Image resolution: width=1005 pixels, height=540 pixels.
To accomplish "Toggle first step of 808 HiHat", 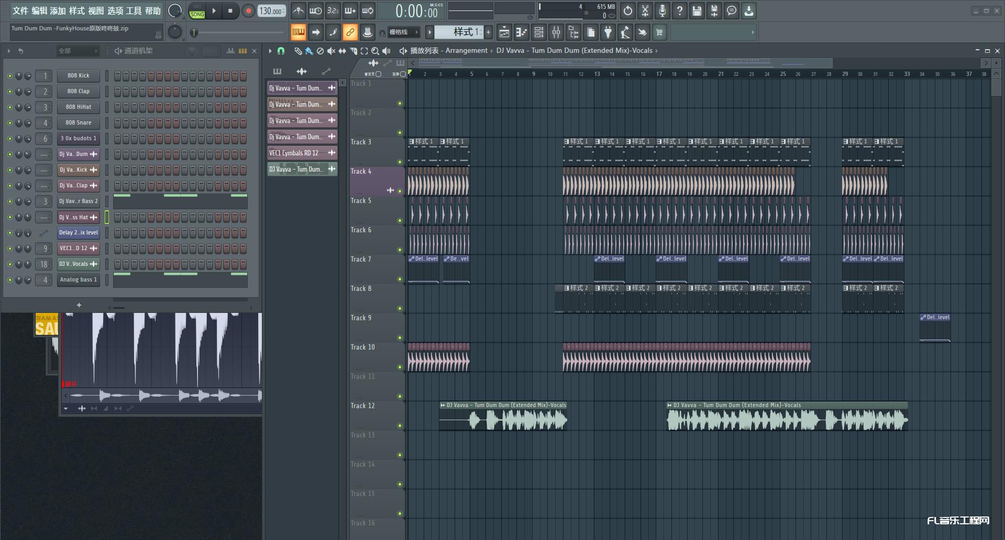I will [117, 107].
